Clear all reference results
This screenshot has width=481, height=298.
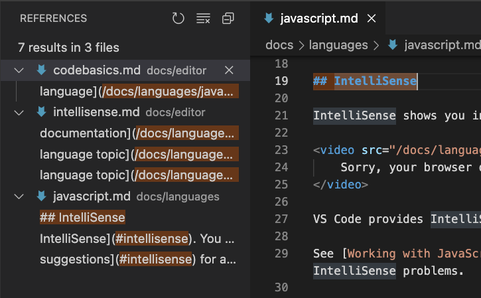point(203,19)
